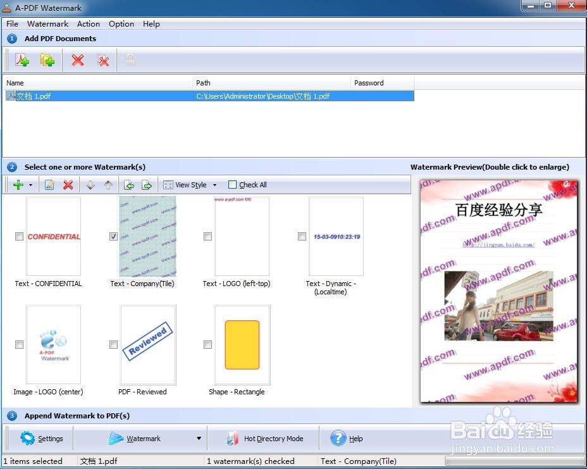Screen dimensions: 587x469
Task: Move watermark down with the down arrow icon
Action: coord(90,185)
